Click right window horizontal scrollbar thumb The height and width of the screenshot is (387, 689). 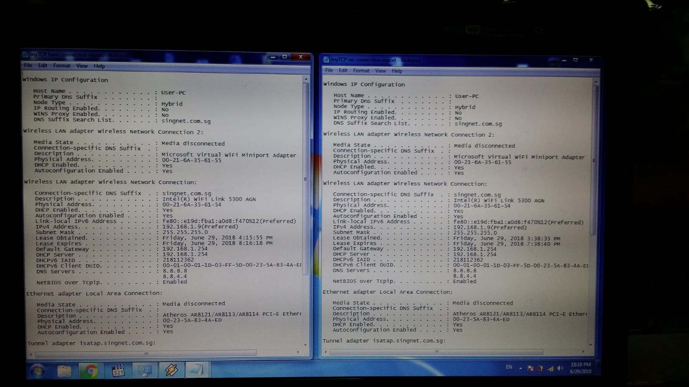[x=436, y=352]
